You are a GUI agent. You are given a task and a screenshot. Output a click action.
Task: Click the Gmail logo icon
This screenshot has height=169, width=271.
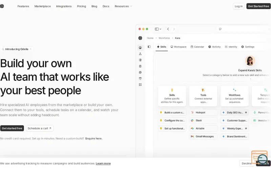(x=192, y=137)
